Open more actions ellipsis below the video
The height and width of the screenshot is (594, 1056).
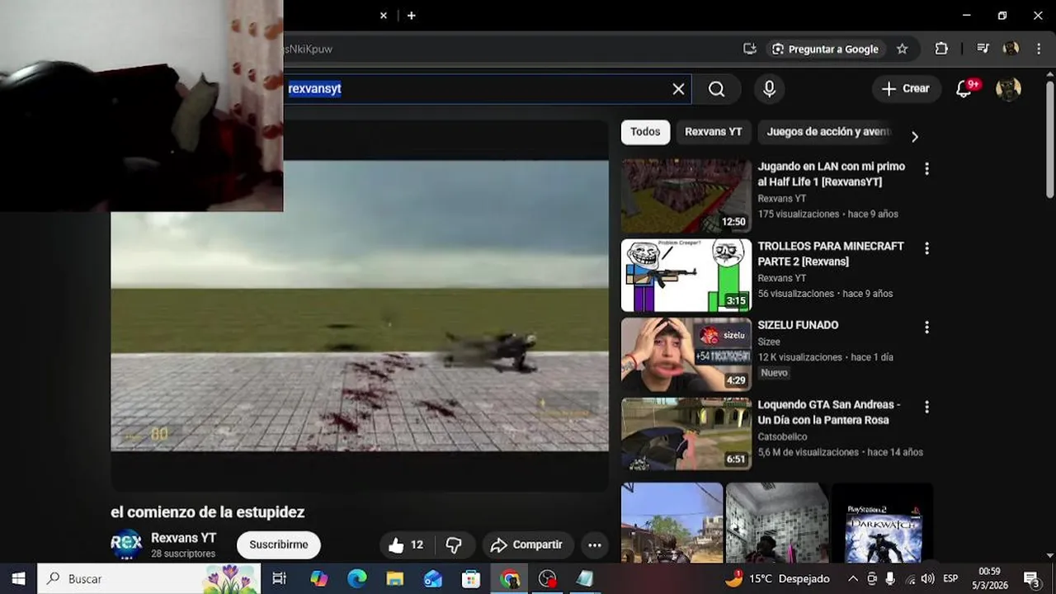tap(594, 544)
